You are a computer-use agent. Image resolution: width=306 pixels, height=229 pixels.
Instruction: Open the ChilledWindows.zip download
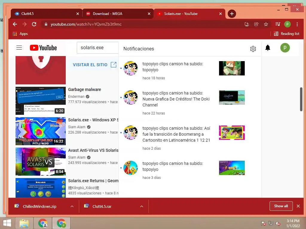tap(39, 206)
